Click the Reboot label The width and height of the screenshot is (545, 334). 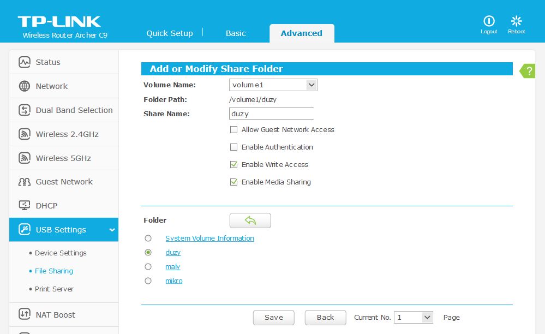(516, 32)
